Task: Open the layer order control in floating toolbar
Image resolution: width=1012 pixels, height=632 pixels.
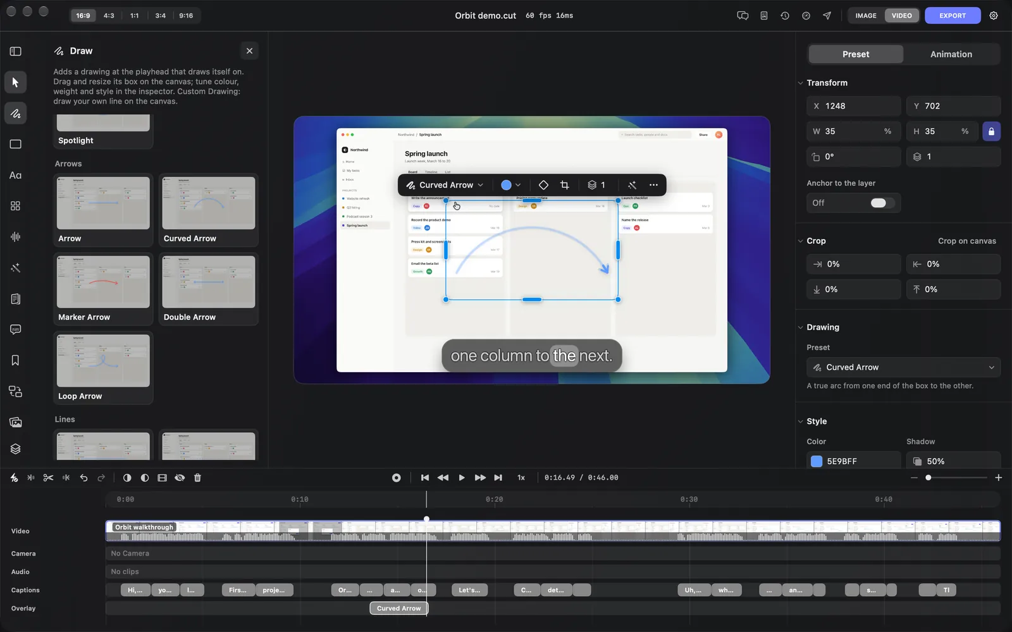Action: 596,185
